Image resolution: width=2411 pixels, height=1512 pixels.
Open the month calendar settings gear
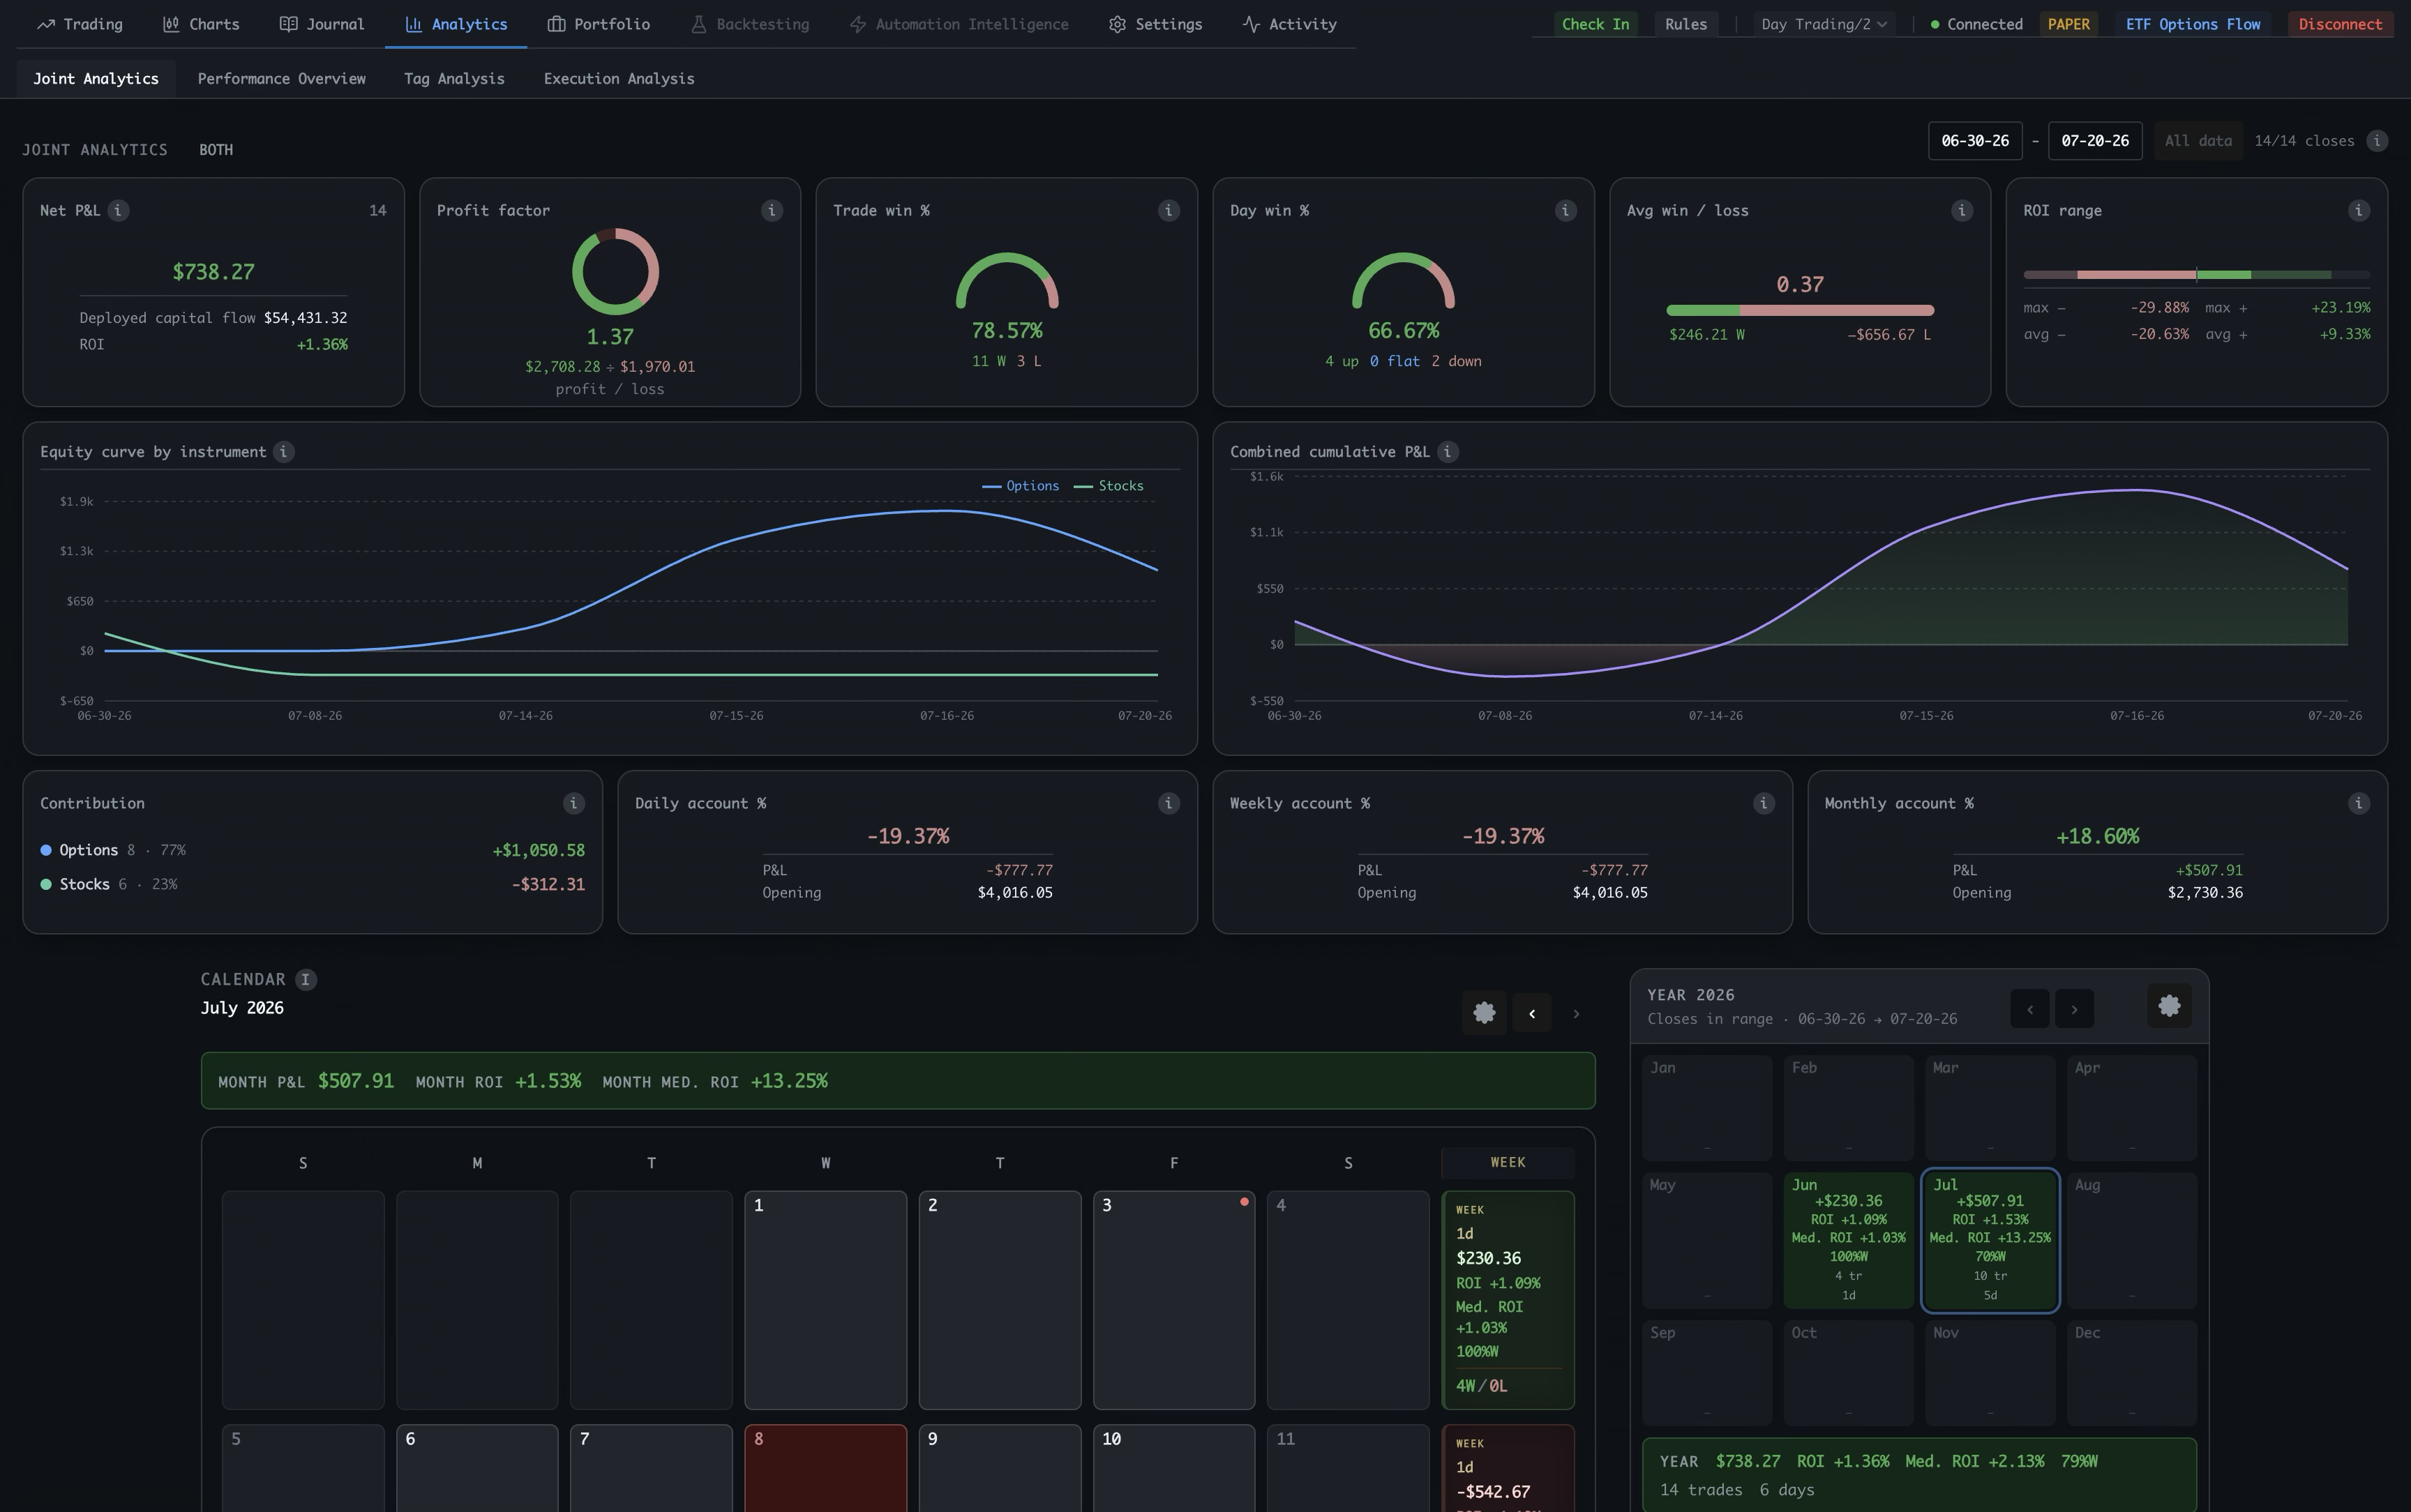[x=1484, y=1013]
